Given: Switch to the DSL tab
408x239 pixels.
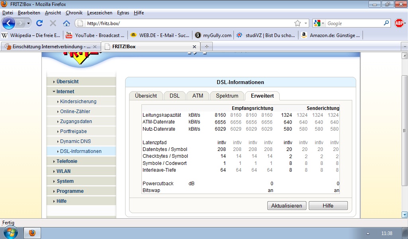Looking at the screenshot, I should point(175,96).
